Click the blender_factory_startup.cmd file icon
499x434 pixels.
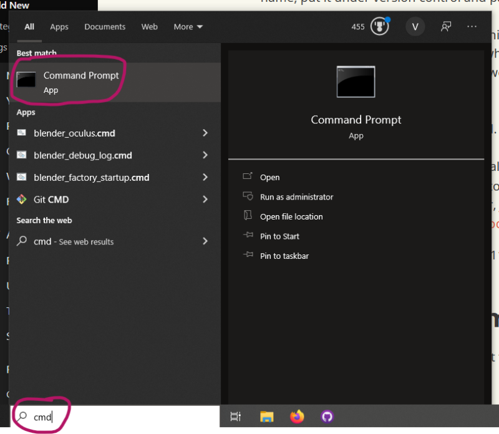22,177
